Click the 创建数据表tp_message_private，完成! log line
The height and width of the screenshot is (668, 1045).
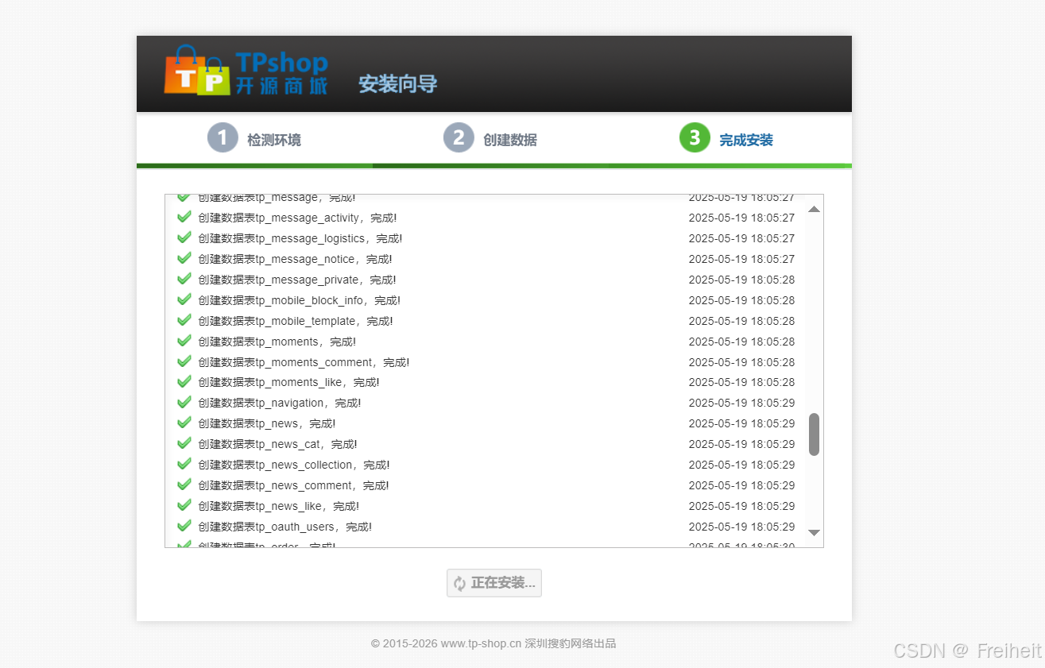297,280
